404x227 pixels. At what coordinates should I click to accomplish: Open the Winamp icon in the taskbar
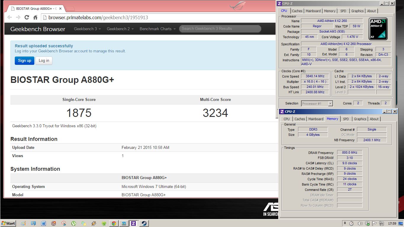(x=94, y=223)
